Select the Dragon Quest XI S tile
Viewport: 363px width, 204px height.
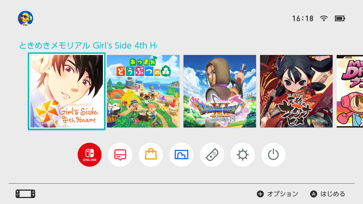point(220,91)
